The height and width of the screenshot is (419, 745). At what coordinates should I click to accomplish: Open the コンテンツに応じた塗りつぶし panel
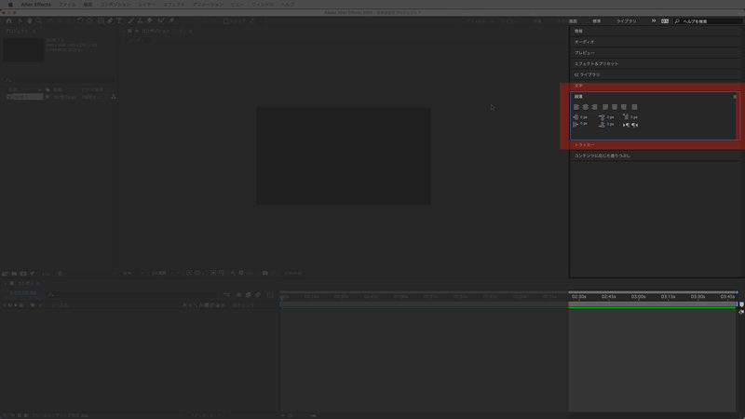[x=602, y=155]
